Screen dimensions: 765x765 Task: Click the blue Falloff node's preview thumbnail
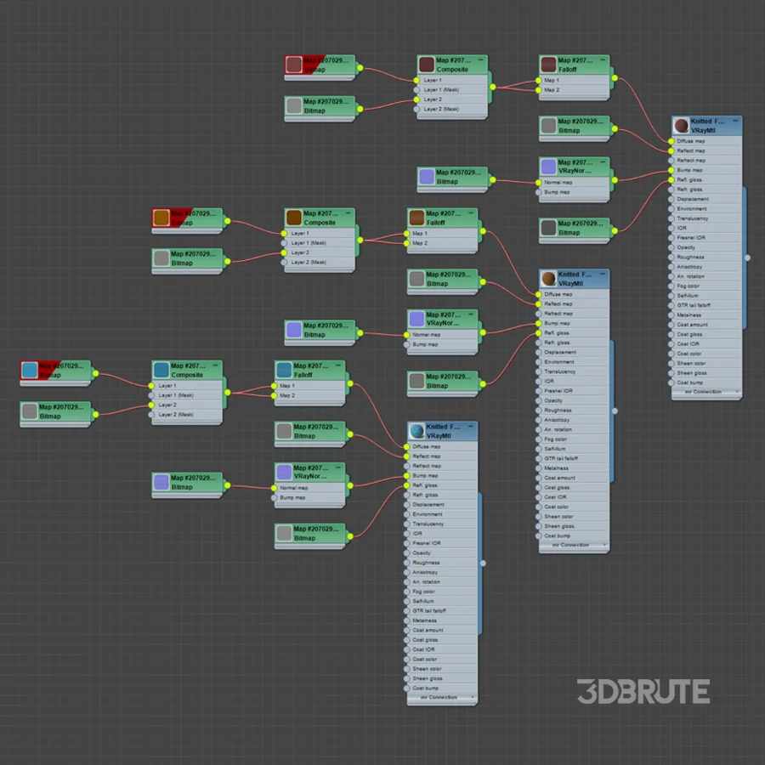coord(284,370)
